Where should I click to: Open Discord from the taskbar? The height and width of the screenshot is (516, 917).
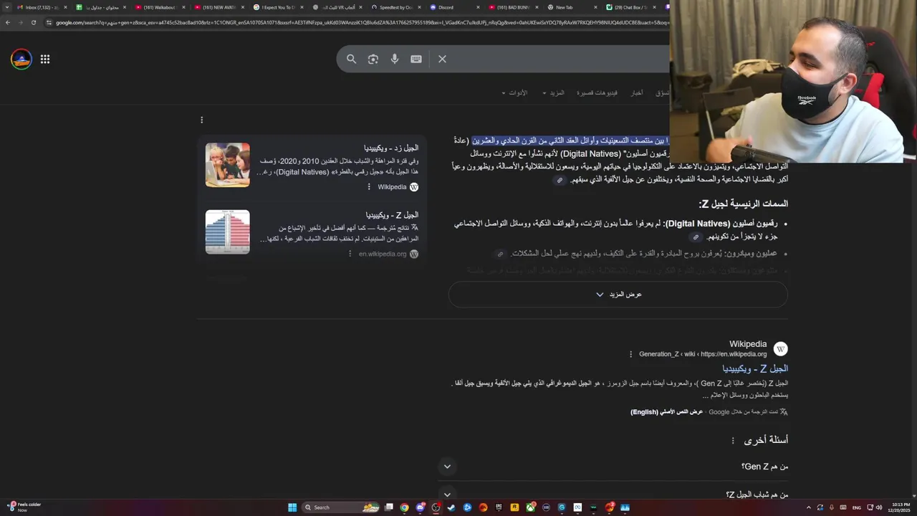tap(421, 507)
